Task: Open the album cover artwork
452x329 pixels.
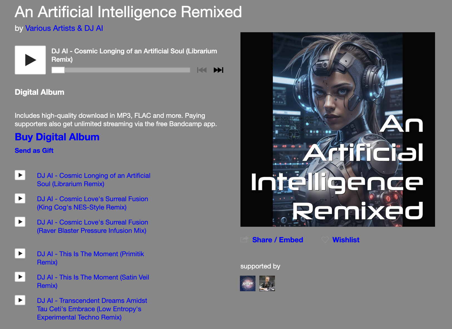Action: 337,129
